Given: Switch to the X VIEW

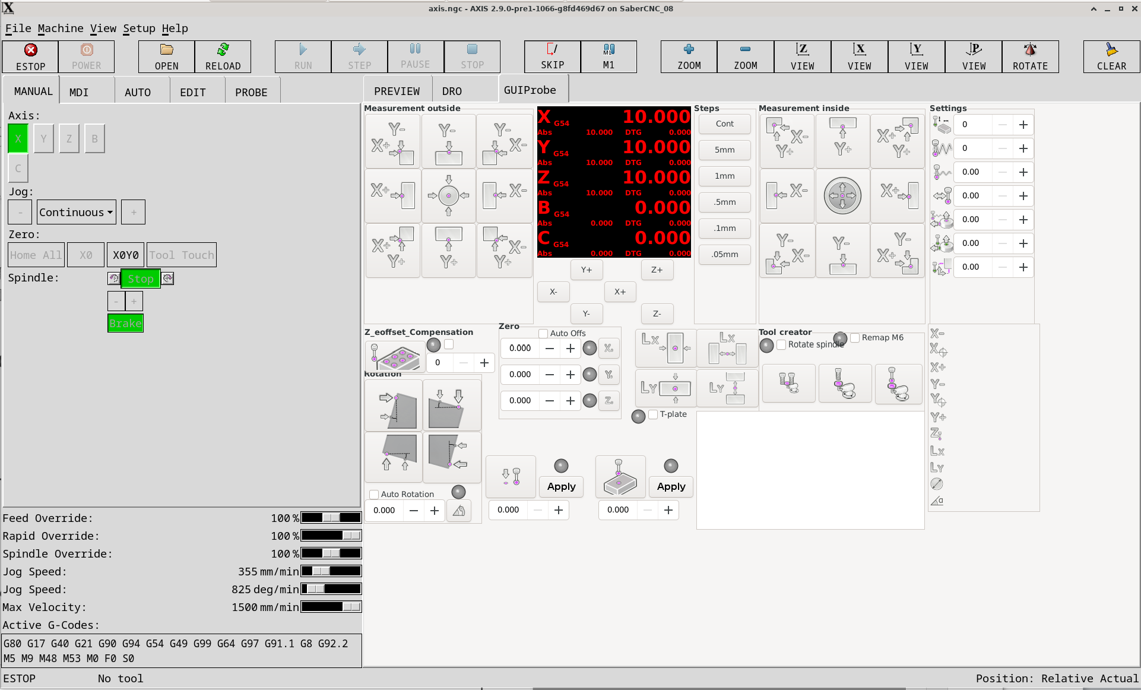Looking at the screenshot, I should (x=859, y=57).
